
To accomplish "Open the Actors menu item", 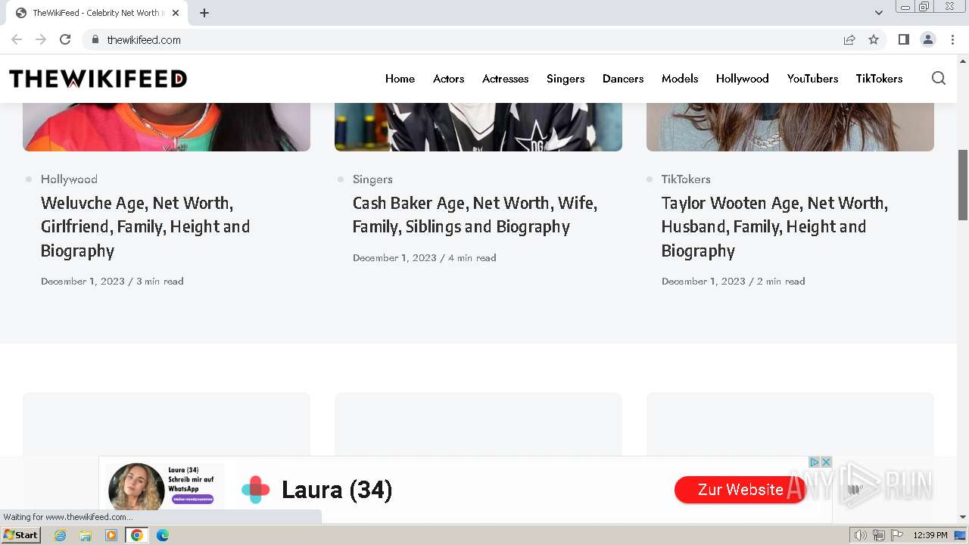I will (x=448, y=79).
